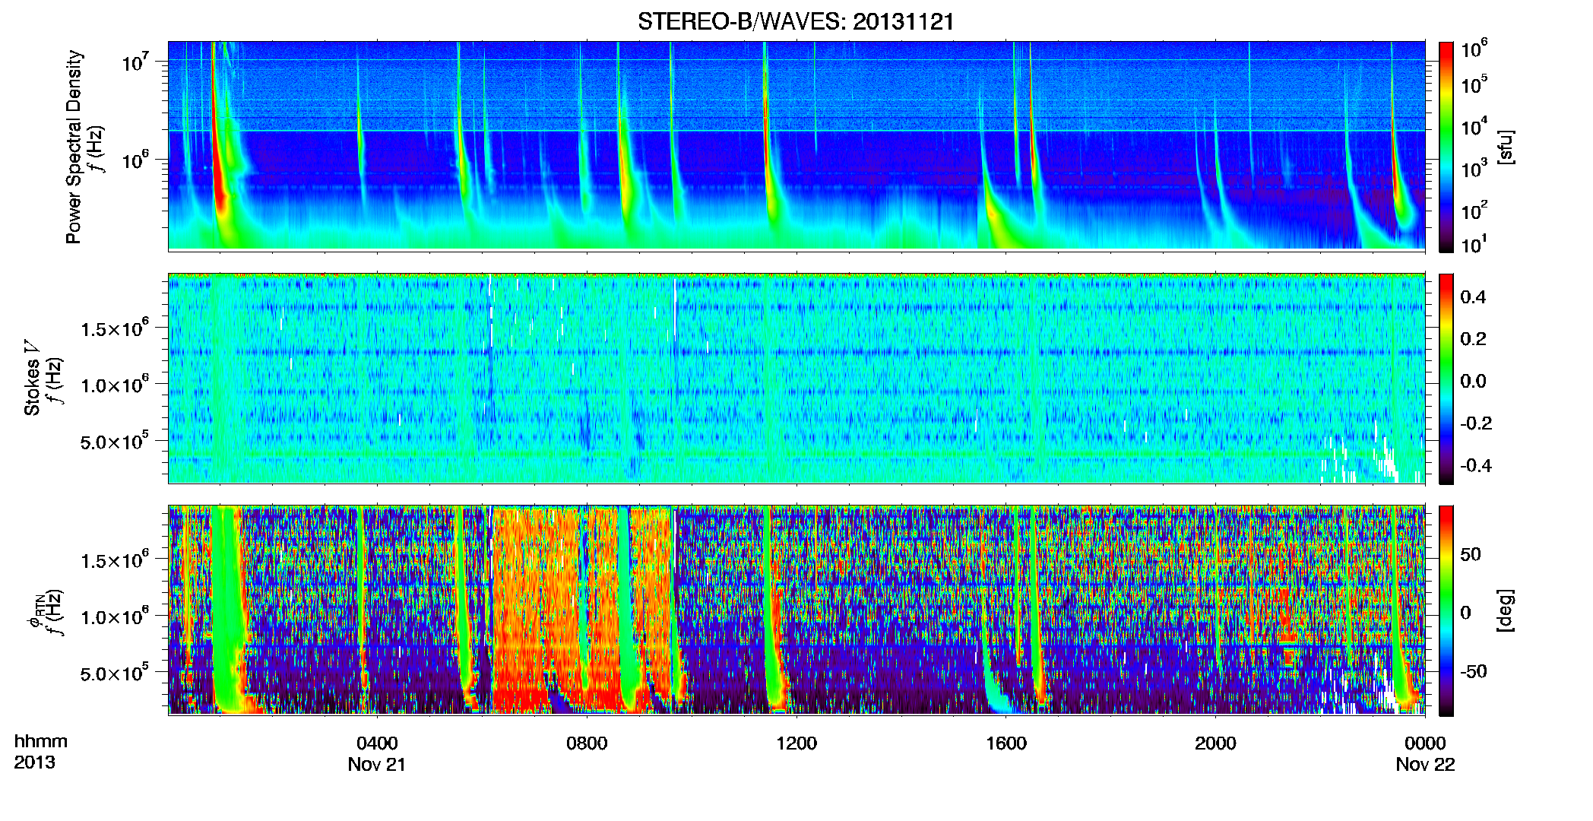
Task: Click the Nov 22 date label
Action: click(x=1425, y=765)
